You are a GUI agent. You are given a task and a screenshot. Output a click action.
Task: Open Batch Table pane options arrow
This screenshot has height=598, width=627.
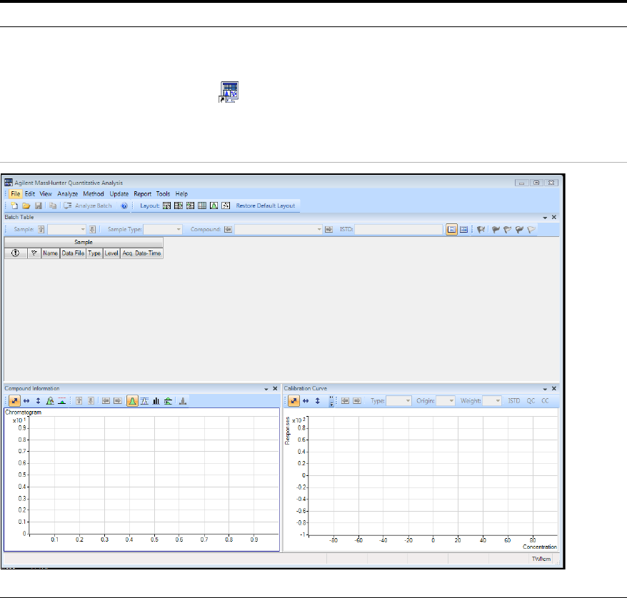click(545, 218)
